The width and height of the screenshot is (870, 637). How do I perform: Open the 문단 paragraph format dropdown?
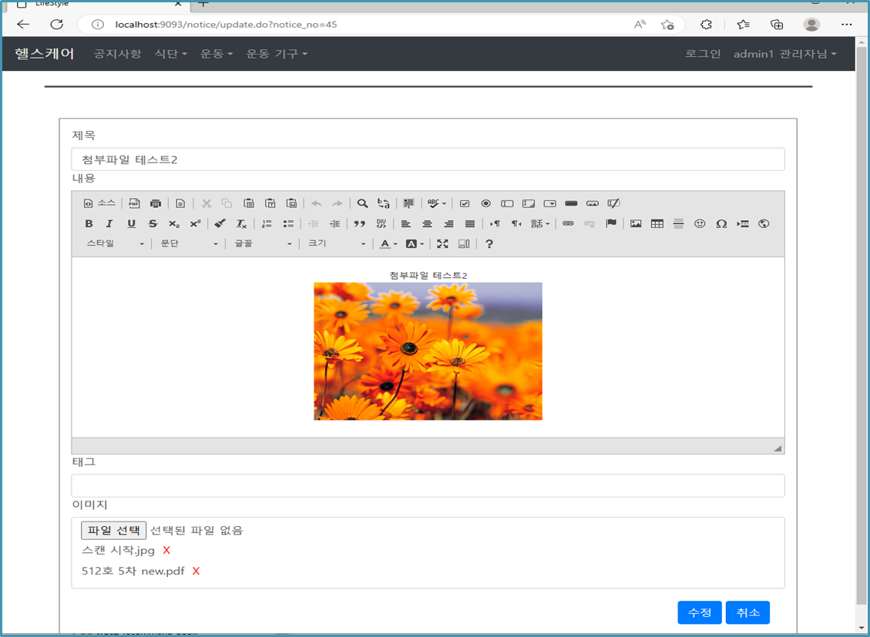click(x=189, y=244)
